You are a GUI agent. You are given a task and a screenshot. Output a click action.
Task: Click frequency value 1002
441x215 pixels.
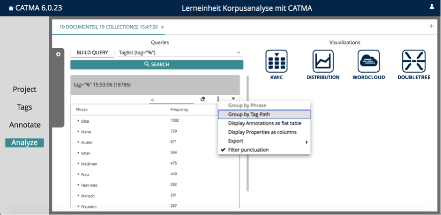175,120
